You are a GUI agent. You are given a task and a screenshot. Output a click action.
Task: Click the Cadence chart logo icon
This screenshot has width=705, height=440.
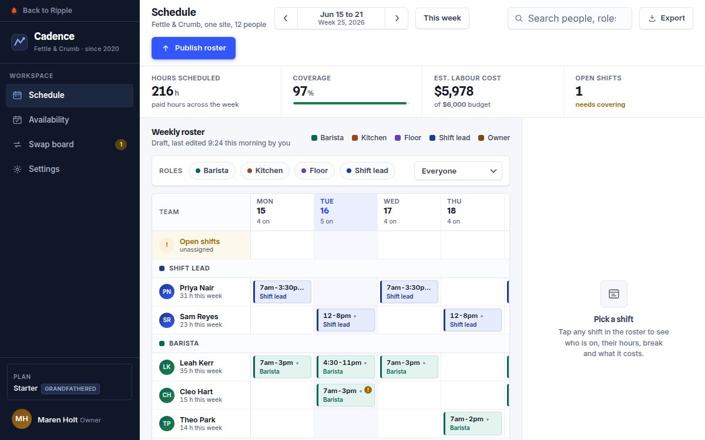click(x=19, y=42)
